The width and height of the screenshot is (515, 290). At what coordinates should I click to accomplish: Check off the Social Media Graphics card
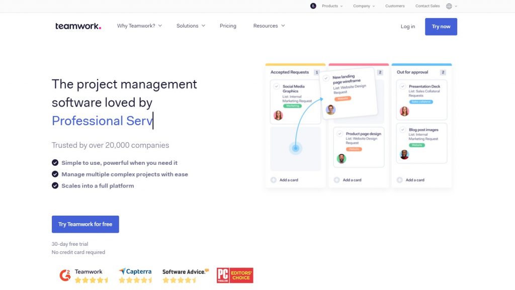277,86
